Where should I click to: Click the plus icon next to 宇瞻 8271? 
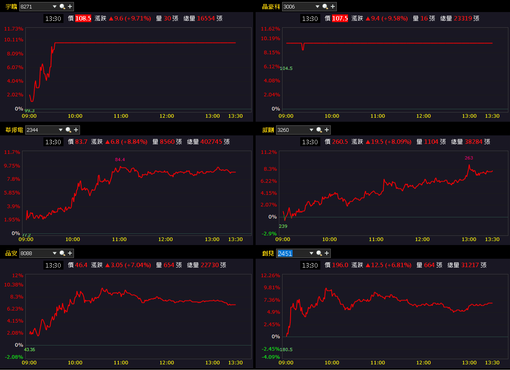pyautogui.click(x=70, y=6)
